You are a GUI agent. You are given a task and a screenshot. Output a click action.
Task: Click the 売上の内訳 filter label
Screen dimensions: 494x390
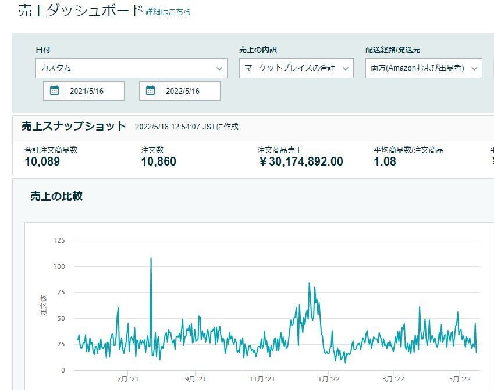click(258, 50)
